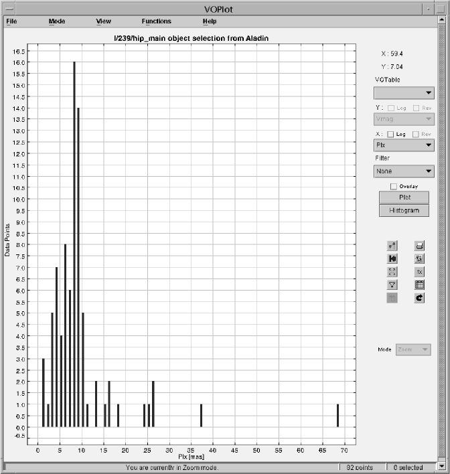Enable the X axis Log checkbox
450x474 pixels.
click(390, 134)
